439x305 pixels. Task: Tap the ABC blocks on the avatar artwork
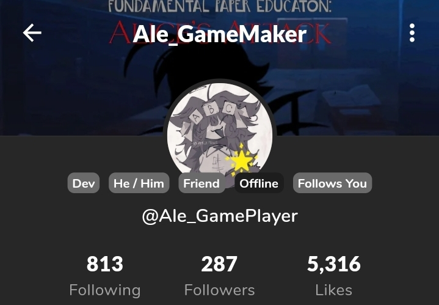pyautogui.click(x=212, y=112)
